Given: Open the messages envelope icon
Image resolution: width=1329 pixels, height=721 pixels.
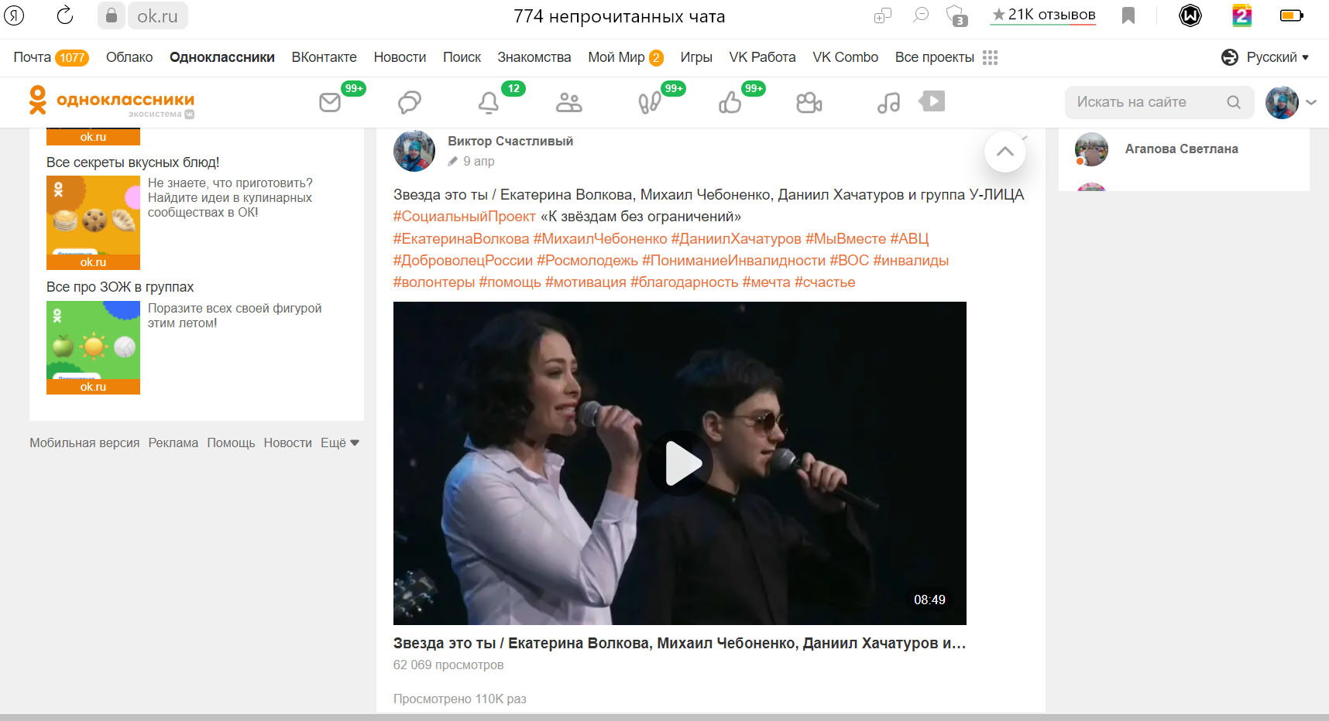Looking at the screenshot, I should 330,102.
